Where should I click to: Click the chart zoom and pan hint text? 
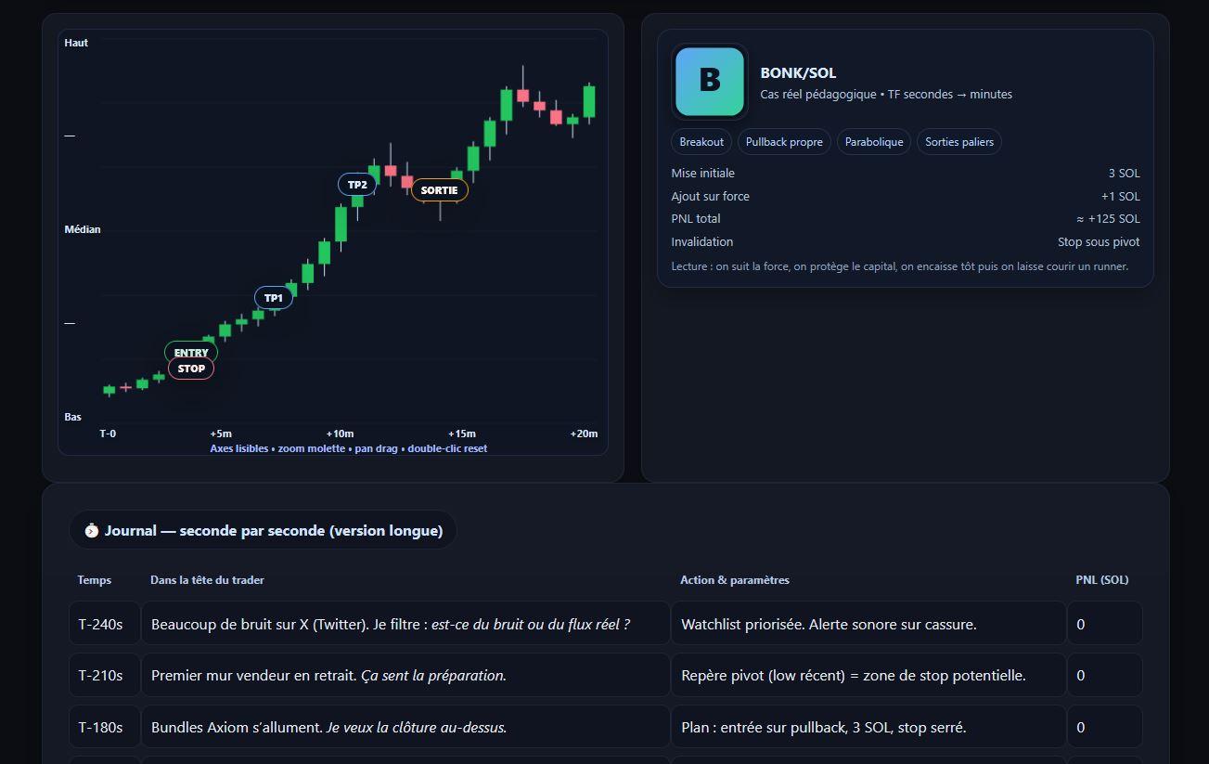click(x=348, y=448)
